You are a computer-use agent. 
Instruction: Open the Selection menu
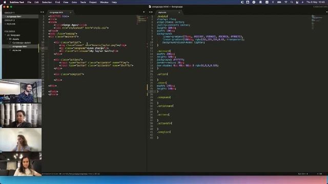[47, 2]
